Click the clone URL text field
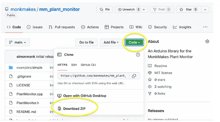This screenshot has width=220, height=122. (x=93, y=76)
